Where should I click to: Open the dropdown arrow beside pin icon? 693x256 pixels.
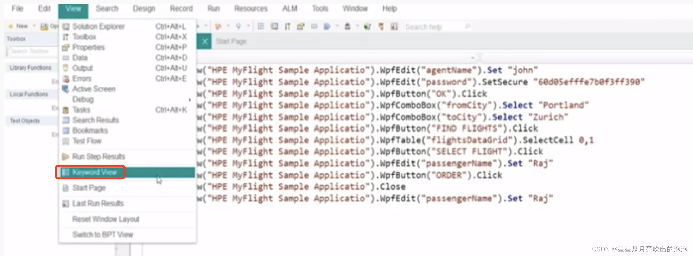(248, 26)
